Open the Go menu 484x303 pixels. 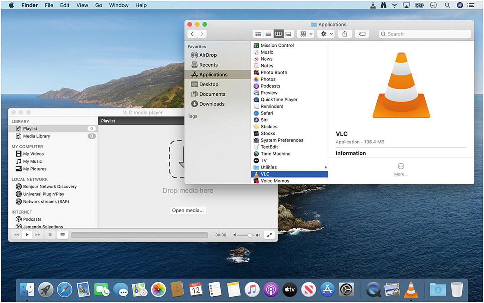[x=99, y=5]
